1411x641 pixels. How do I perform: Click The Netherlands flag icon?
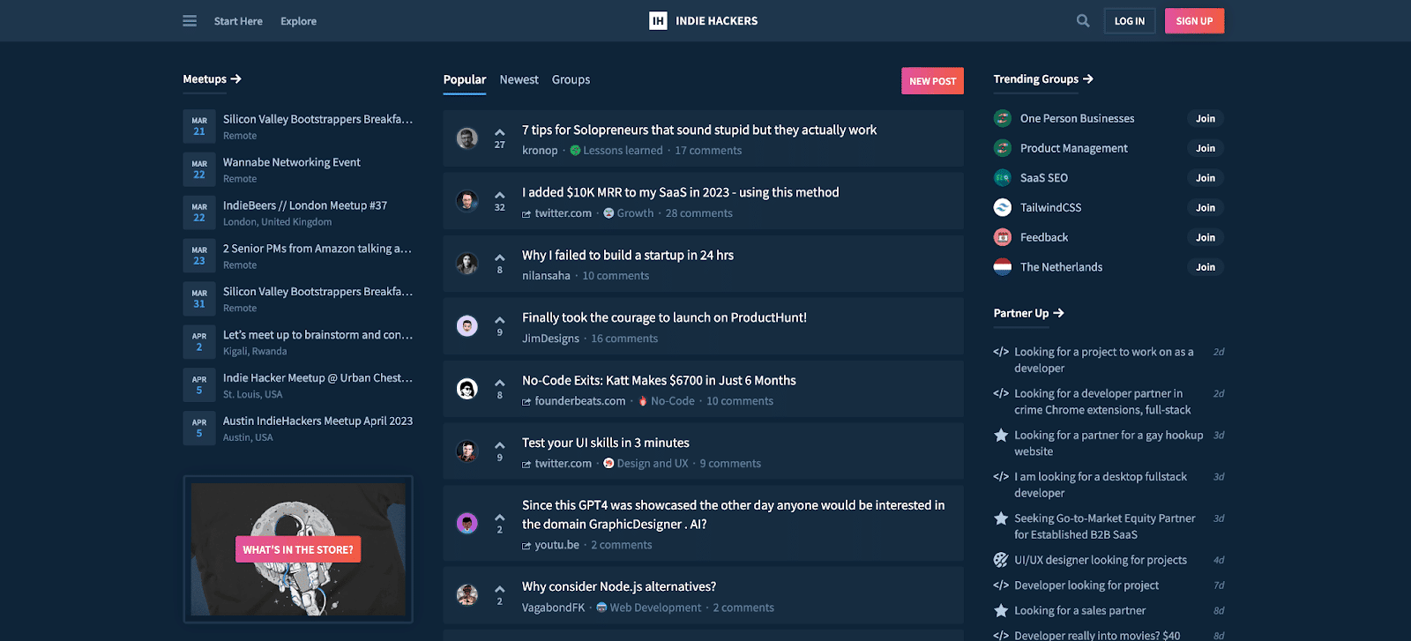(x=1003, y=267)
